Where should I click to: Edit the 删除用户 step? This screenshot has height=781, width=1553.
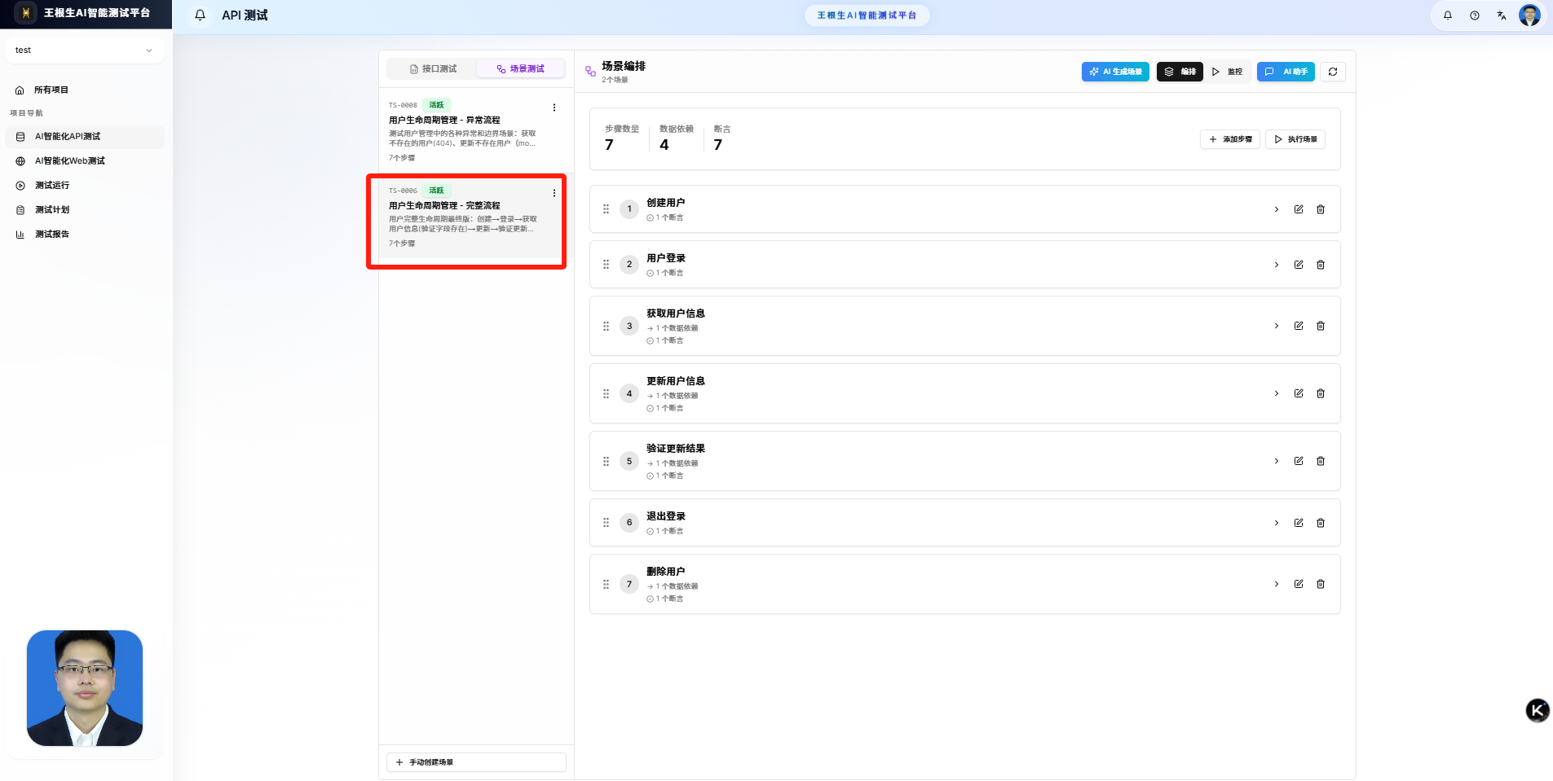pyautogui.click(x=1299, y=584)
